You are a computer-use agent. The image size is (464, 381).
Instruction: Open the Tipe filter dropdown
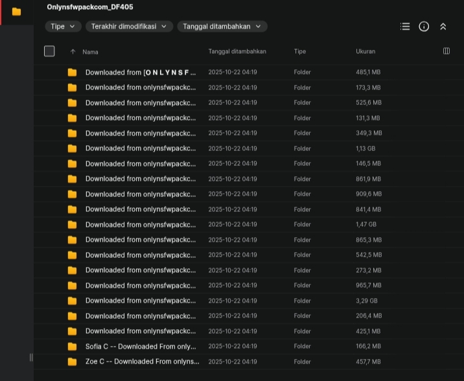(63, 27)
